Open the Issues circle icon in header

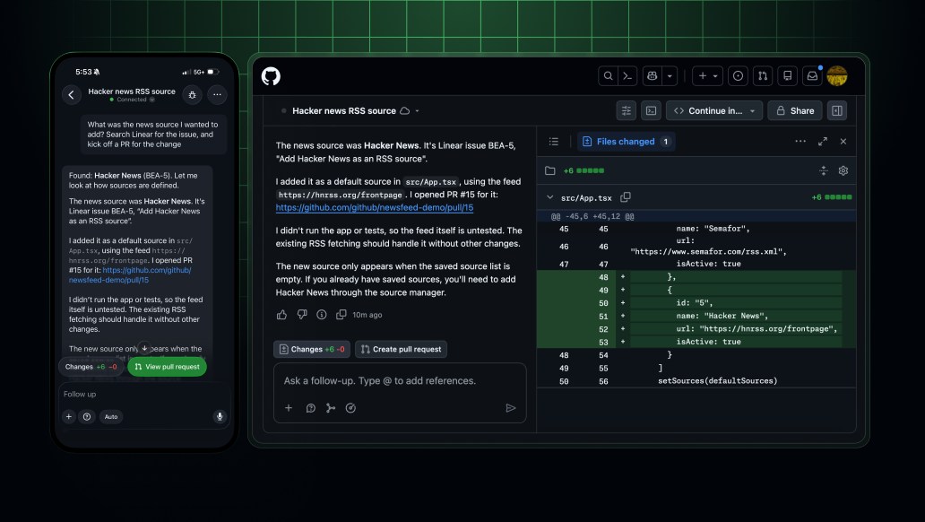pyautogui.click(x=738, y=76)
